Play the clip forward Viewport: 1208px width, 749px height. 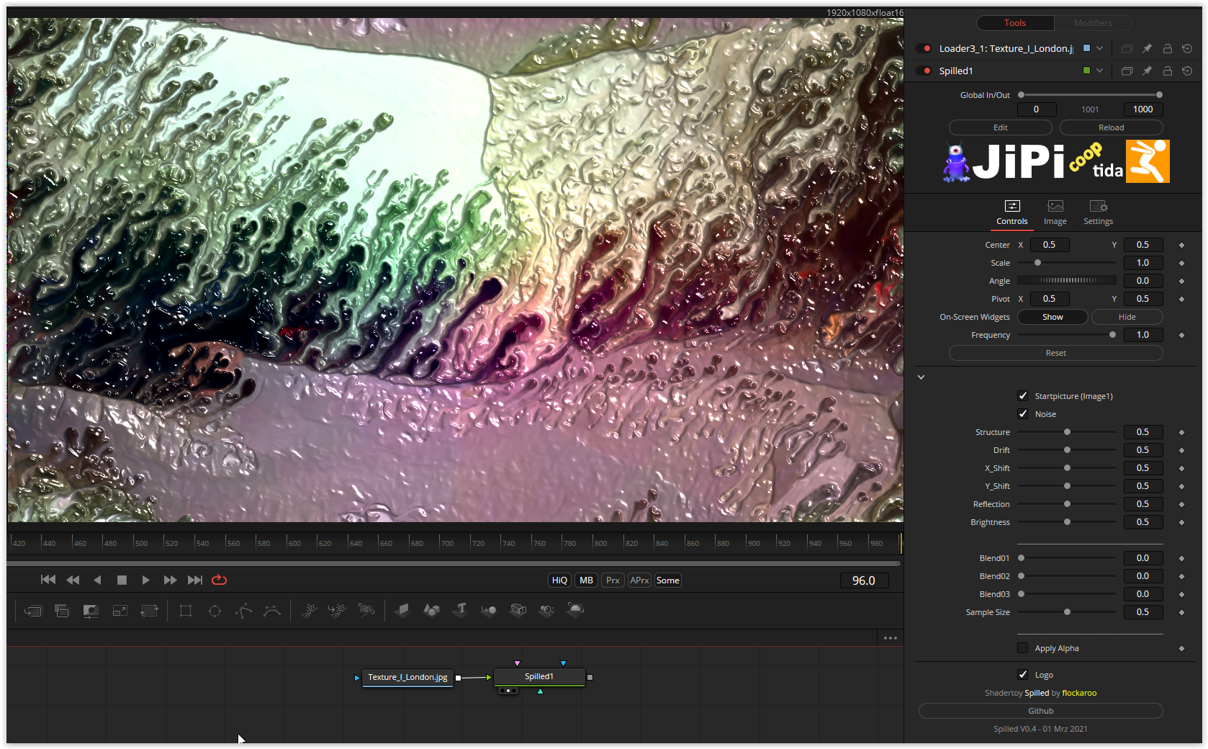click(145, 580)
